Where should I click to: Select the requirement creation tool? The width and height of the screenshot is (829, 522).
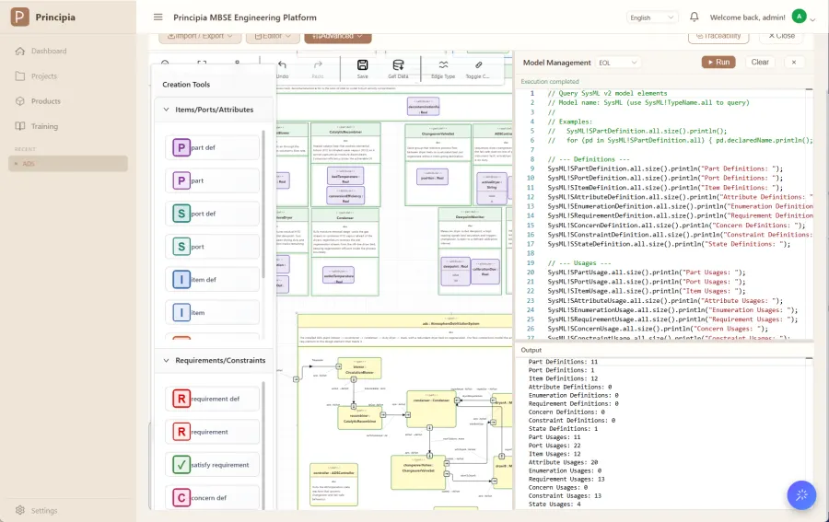(x=212, y=432)
